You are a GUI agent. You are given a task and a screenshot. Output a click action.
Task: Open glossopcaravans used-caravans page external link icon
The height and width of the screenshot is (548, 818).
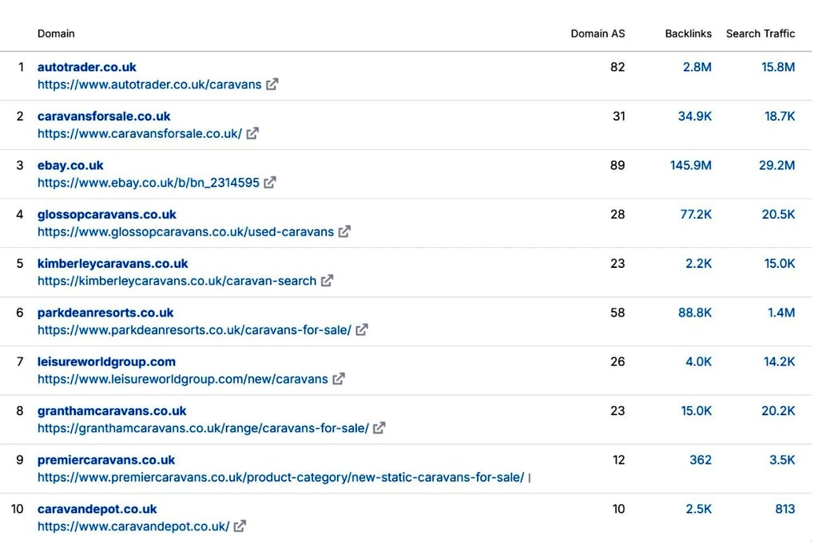tap(344, 231)
